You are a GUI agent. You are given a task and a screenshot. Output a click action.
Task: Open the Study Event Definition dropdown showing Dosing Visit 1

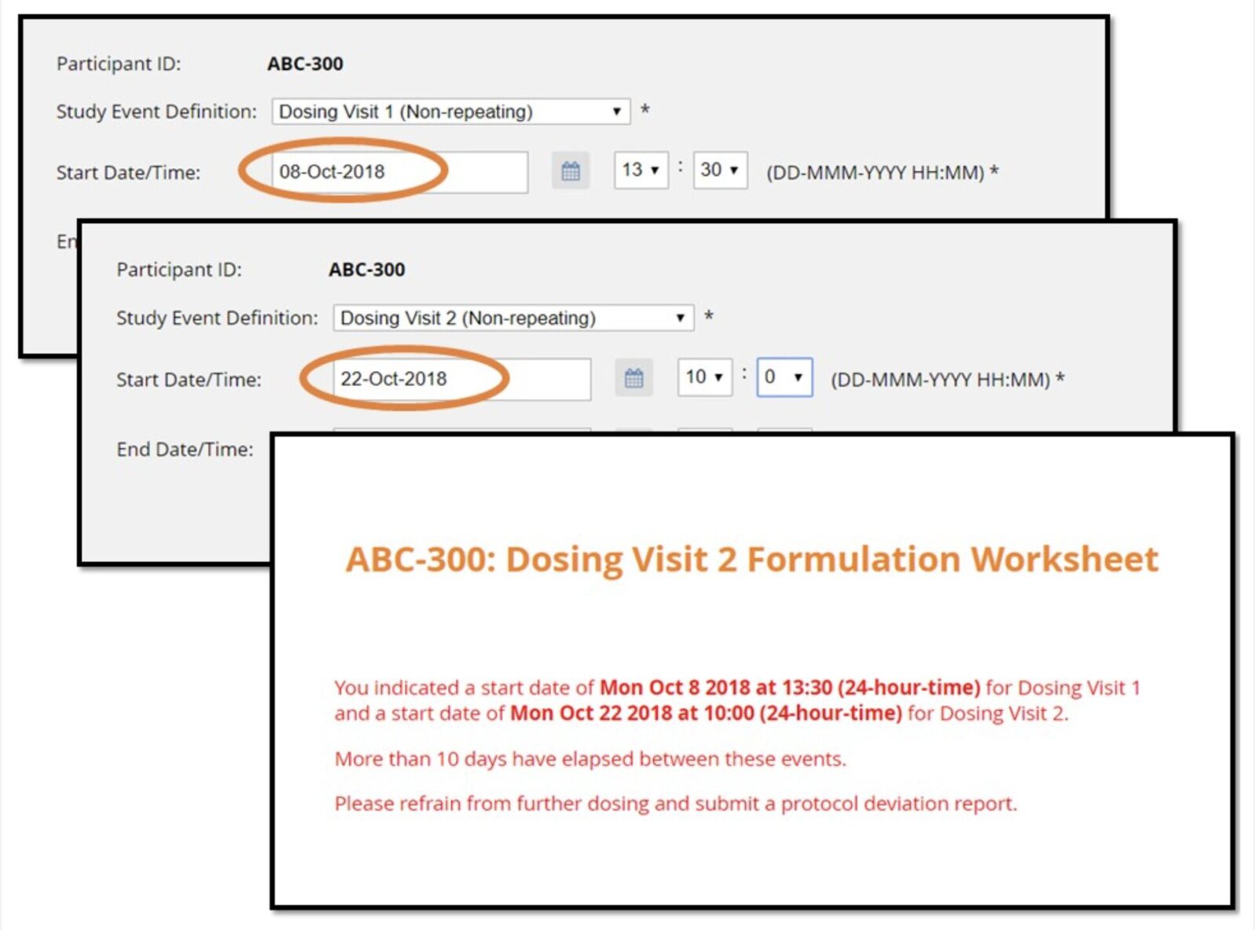450,111
